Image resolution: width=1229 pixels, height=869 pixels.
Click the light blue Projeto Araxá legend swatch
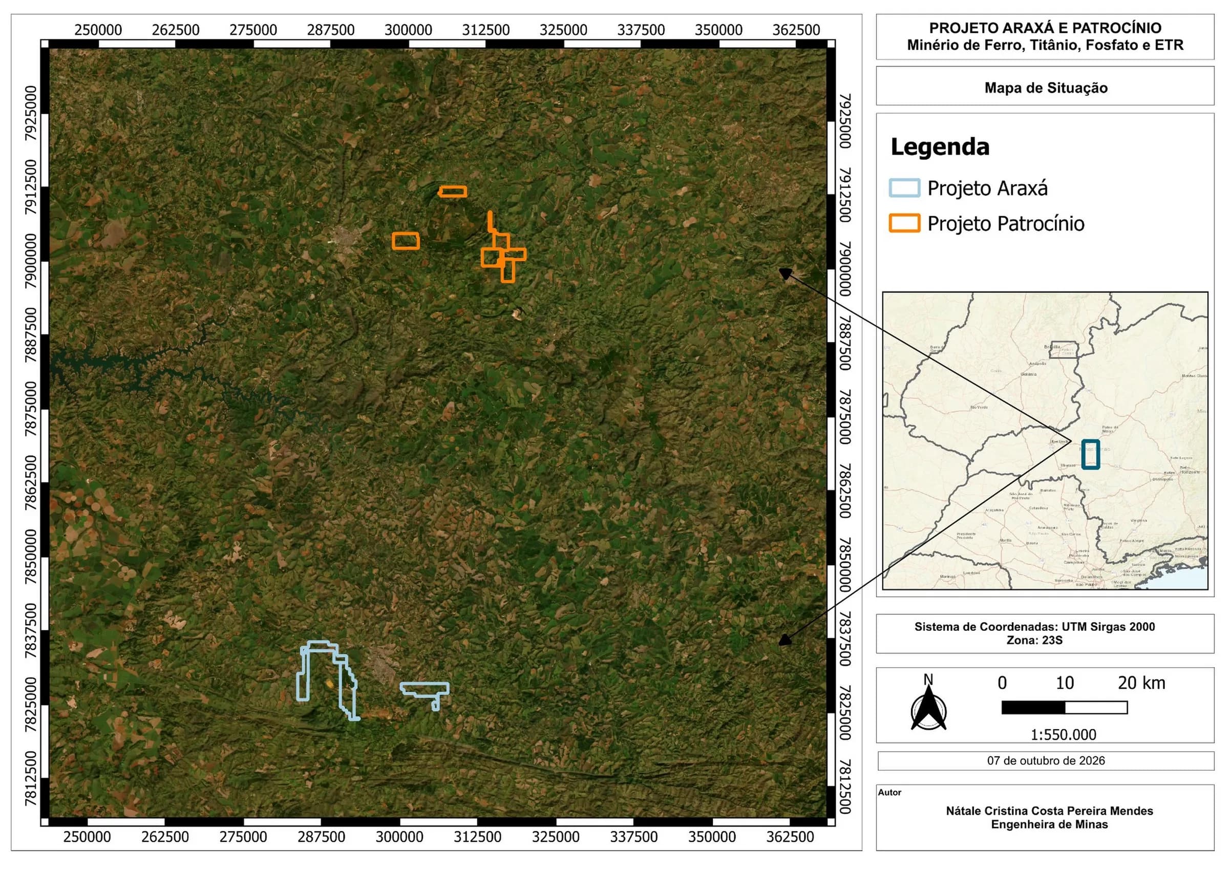[905, 188]
